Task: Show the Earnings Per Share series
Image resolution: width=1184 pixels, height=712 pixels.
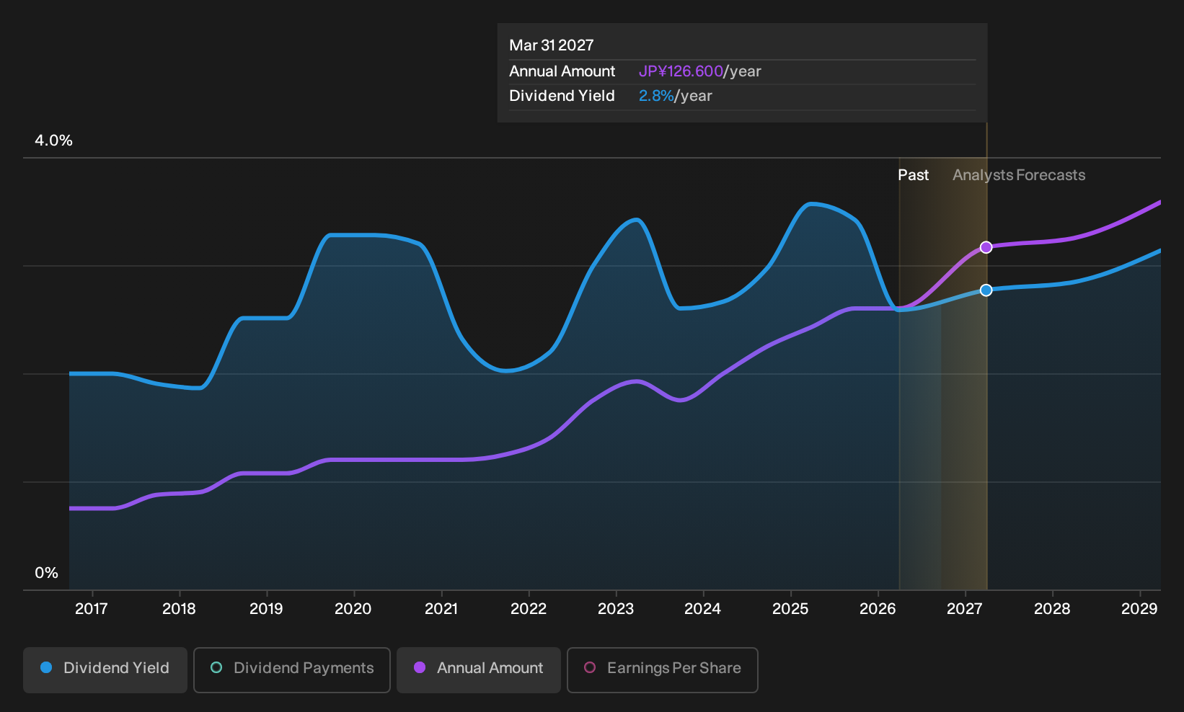Action: (x=663, y=670)
